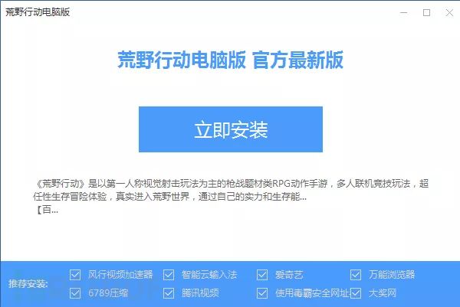Open the truncated 【百... text link
Viewport: 460px width, 307px height.
coord(47,210)
